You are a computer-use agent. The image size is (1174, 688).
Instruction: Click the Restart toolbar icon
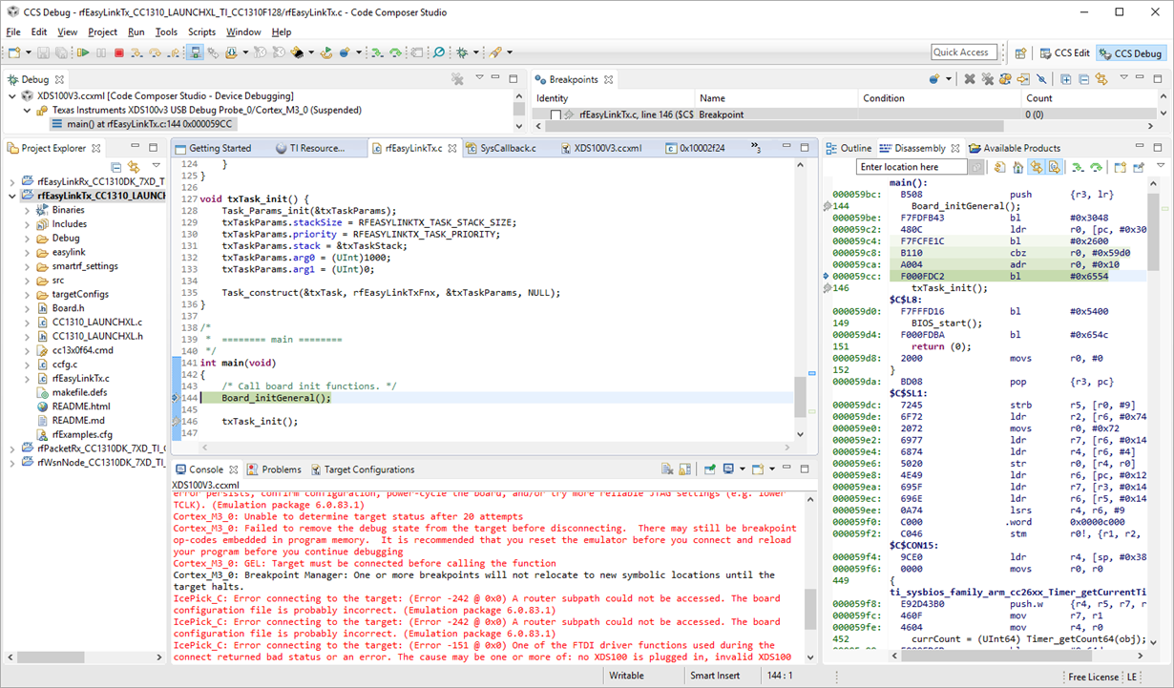coord(326,52)
